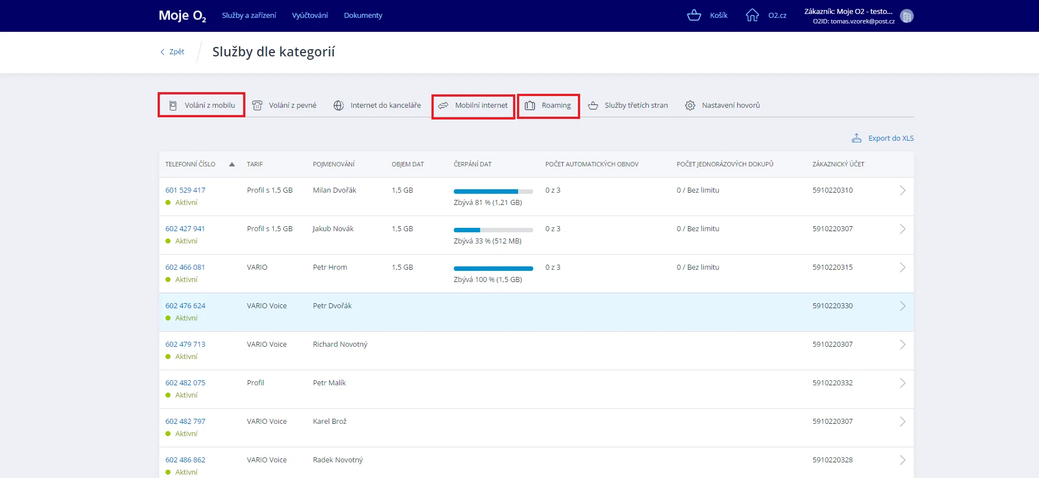
Task: Open row chevron for Petr Dvořák
Action: (x=902, y=306)
